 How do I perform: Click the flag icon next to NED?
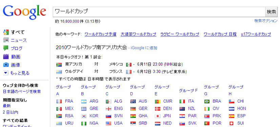tap(158, 123)
